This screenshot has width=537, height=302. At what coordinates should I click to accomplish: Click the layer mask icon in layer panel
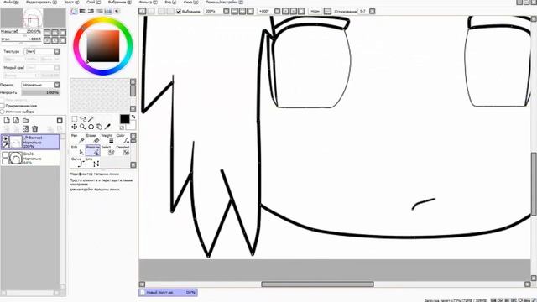[x=60, y=121]
